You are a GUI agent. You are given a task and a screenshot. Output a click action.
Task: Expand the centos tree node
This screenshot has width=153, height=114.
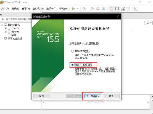pos(6,28)
